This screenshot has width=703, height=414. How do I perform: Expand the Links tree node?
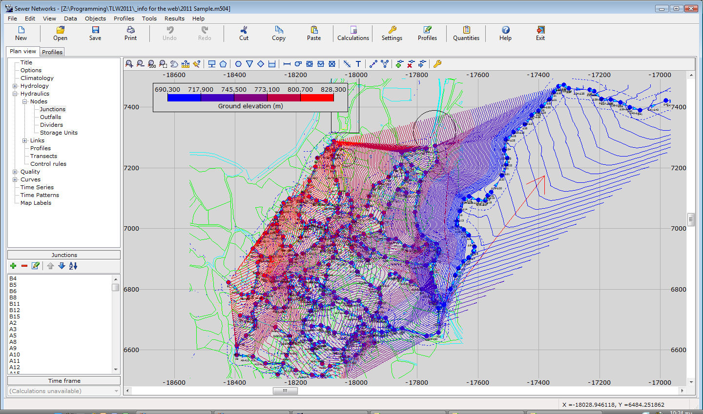pos(25,140)
